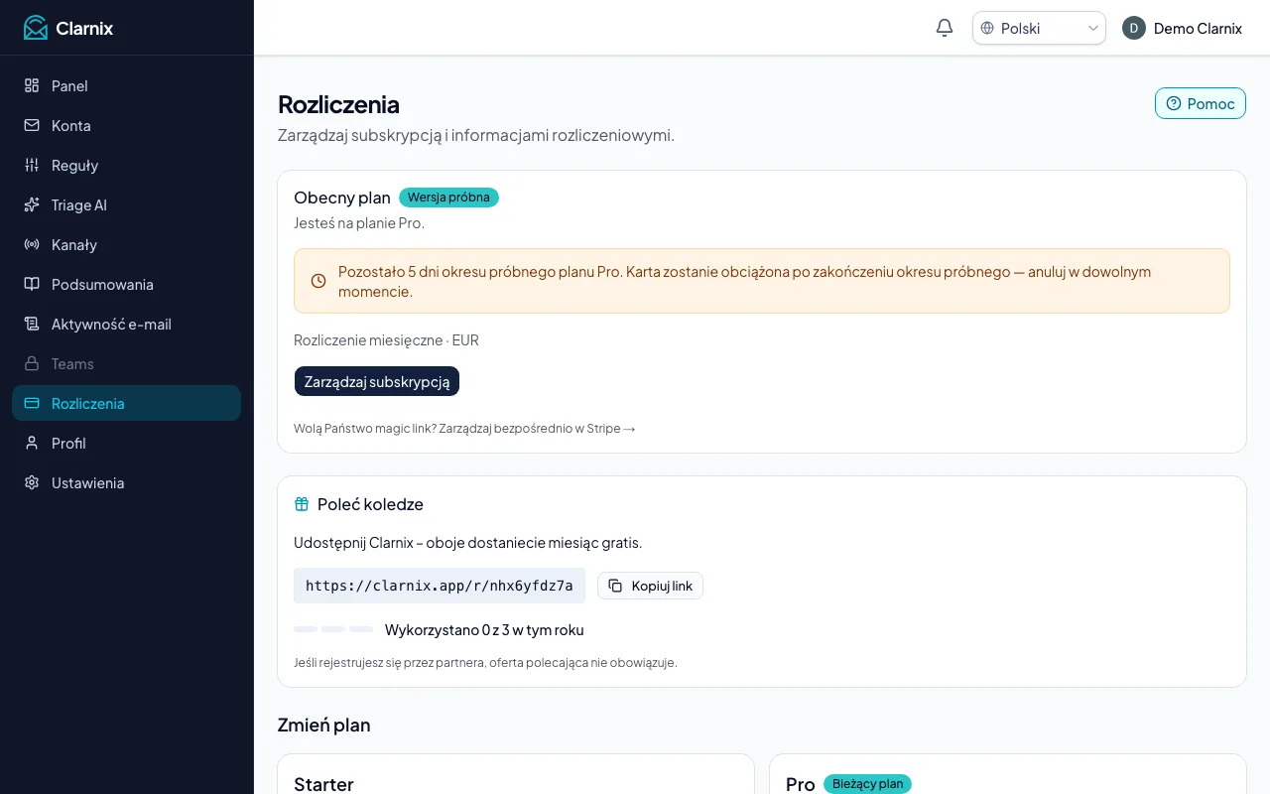Click the 'Jesteś na planie Pro.' text
Image resolution: width=1270 pixels, height=794 pixels.
click(x=359, y=223)
